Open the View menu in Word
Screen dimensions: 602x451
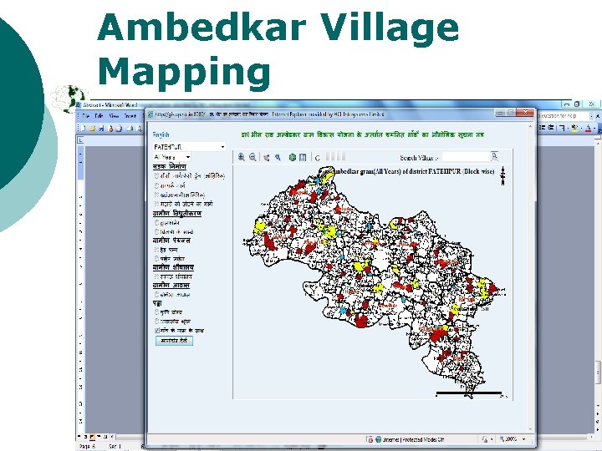(x=114, y=116)
